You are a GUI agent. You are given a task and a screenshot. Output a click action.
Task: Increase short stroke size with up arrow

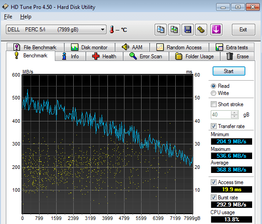click(x=235, y=112)
